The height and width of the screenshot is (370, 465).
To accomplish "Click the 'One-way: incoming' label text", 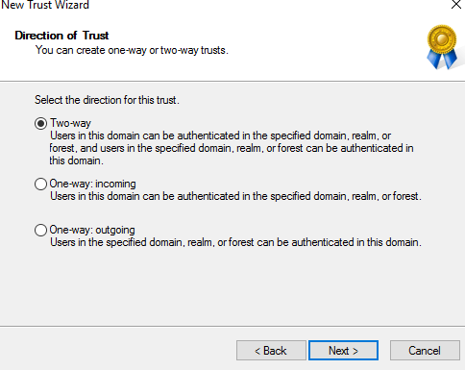I will pos(92,184).
